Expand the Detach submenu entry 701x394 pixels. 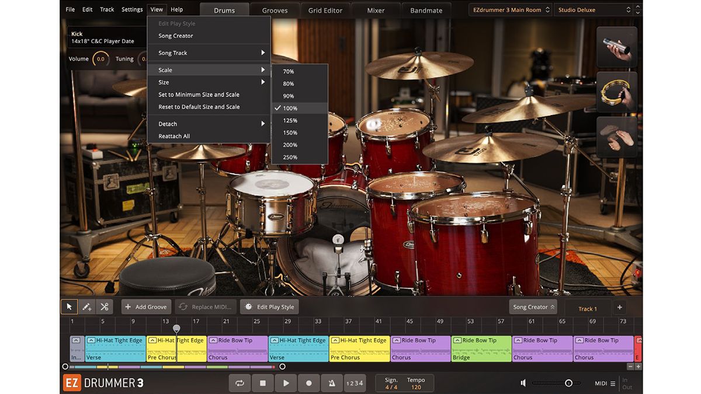pos(209,124)
